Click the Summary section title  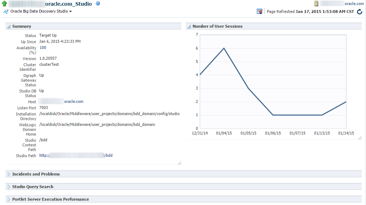point(22,26)
